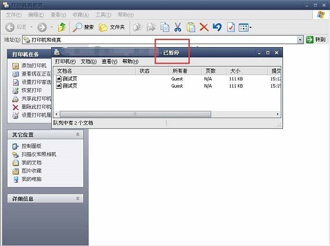Click the 查看现在正在打印什么 task link
This screenshot has height=246, width=330.
pos(36,74)
